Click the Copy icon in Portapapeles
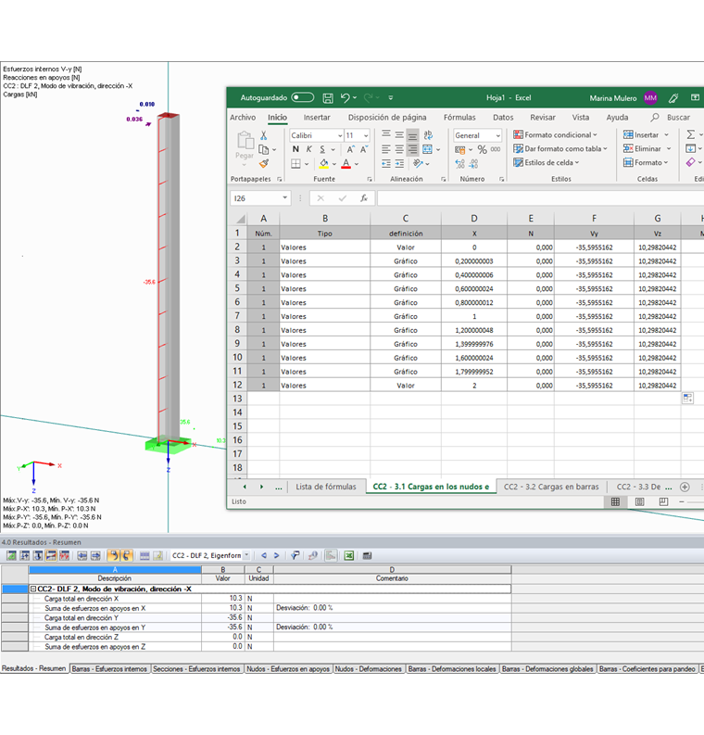This screenshot has width=704, height=735. pyautogui.click(x=264, y=149)
